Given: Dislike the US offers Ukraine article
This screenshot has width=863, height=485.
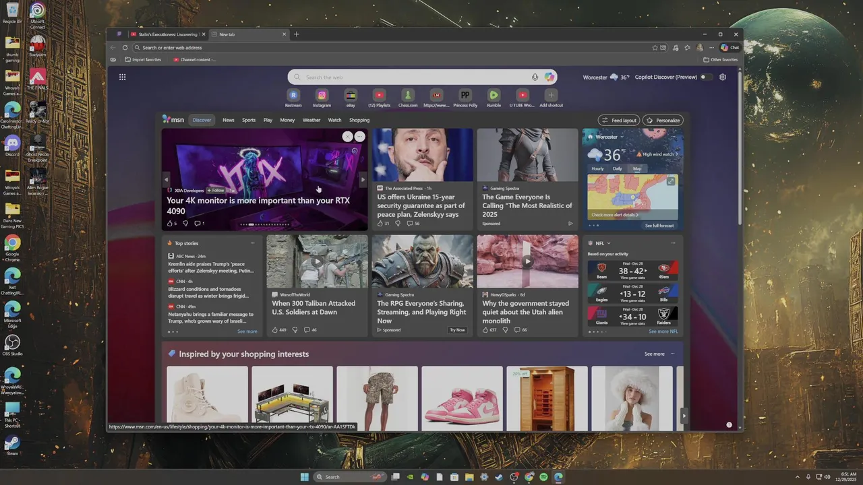Looking at the screenshot, I should pos(397,224).
